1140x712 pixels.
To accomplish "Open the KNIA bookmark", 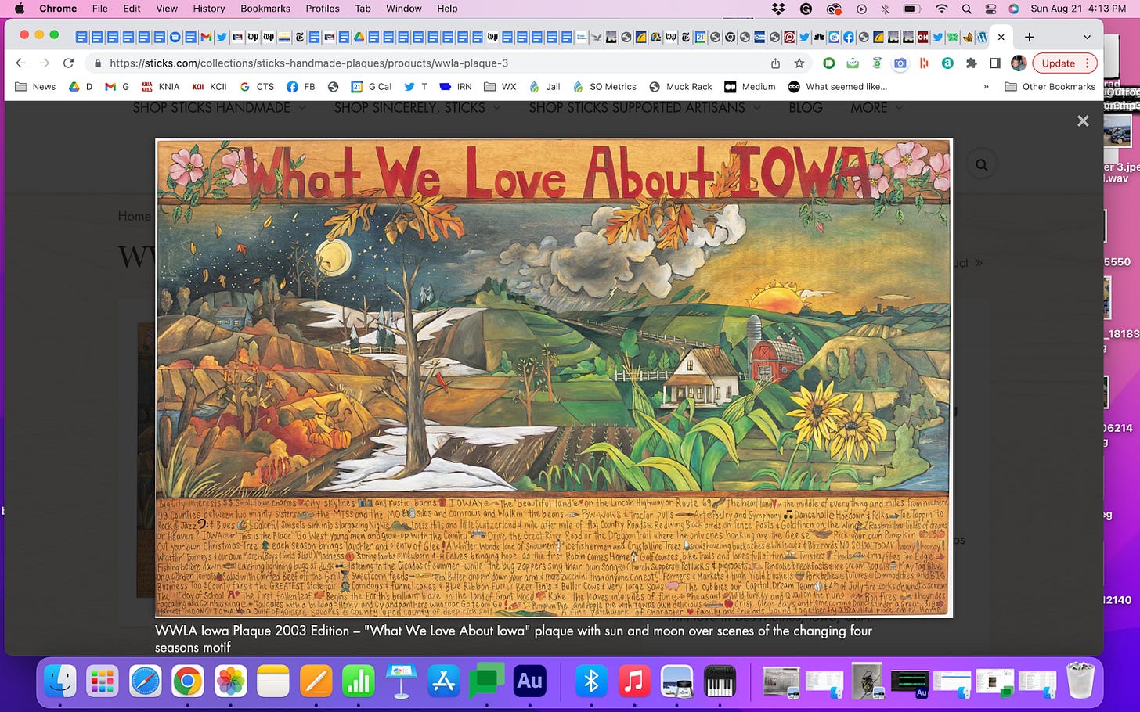I will (161, 87).
